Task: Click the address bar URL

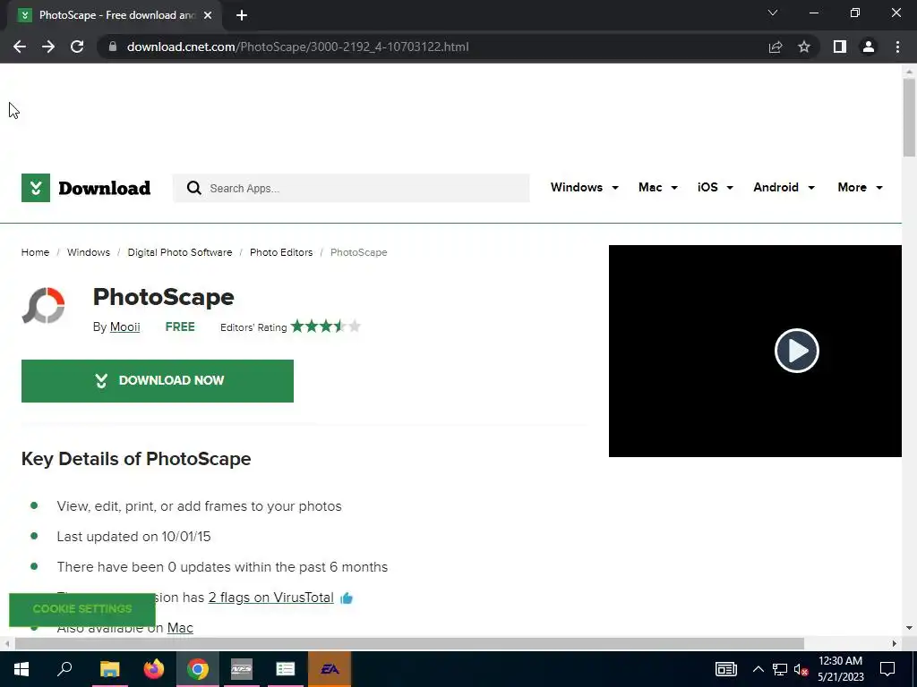Action: (297, 47)
